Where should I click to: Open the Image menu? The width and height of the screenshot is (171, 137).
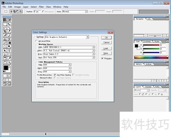click(x=17, y=7)
